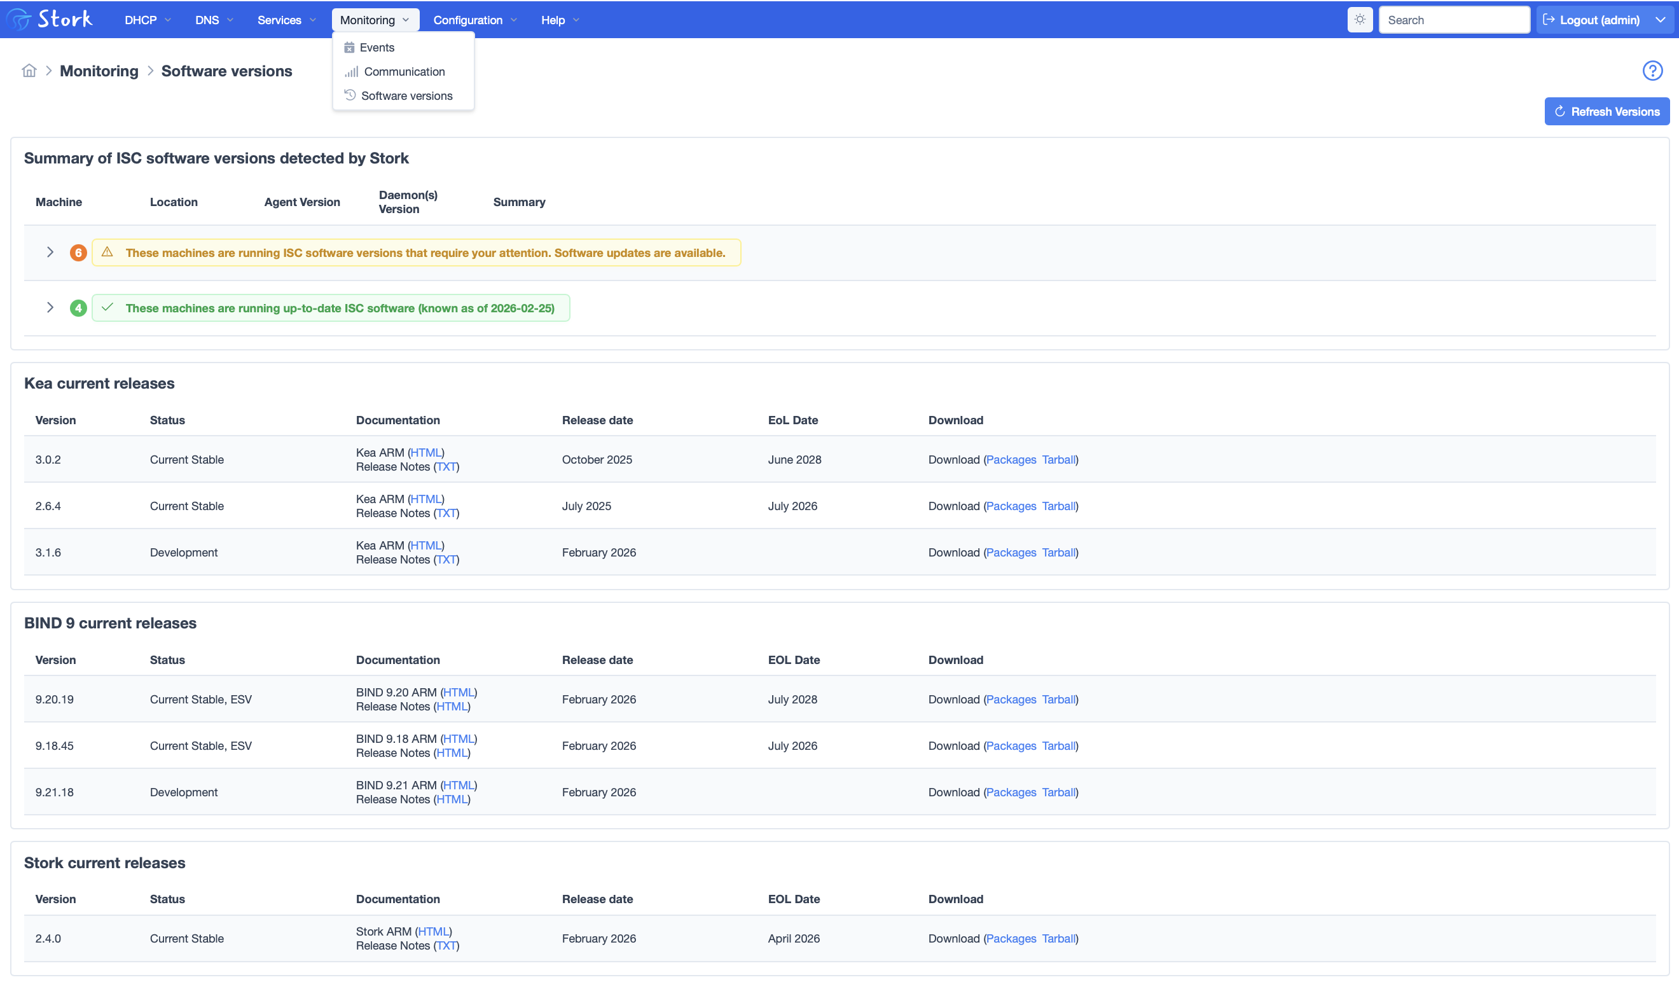Click the warning triangle in the attention banner
The width and height of the screenshot is (1679, 982).
pyautogui.click(x=108, y=252)
